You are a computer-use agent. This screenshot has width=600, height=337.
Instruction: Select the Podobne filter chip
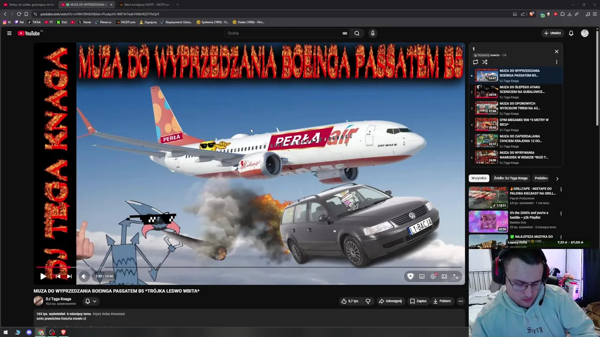pyautogui.click(x=541, y=178)
